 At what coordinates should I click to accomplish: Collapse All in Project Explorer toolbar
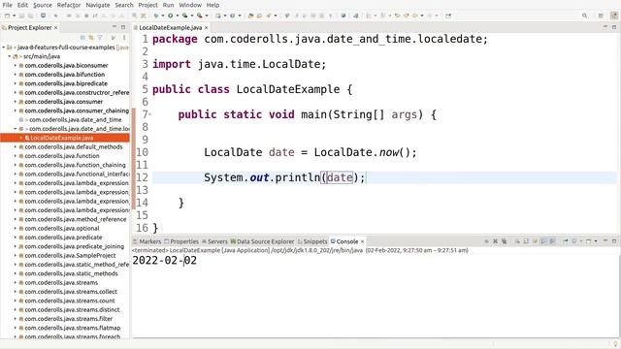82,38
